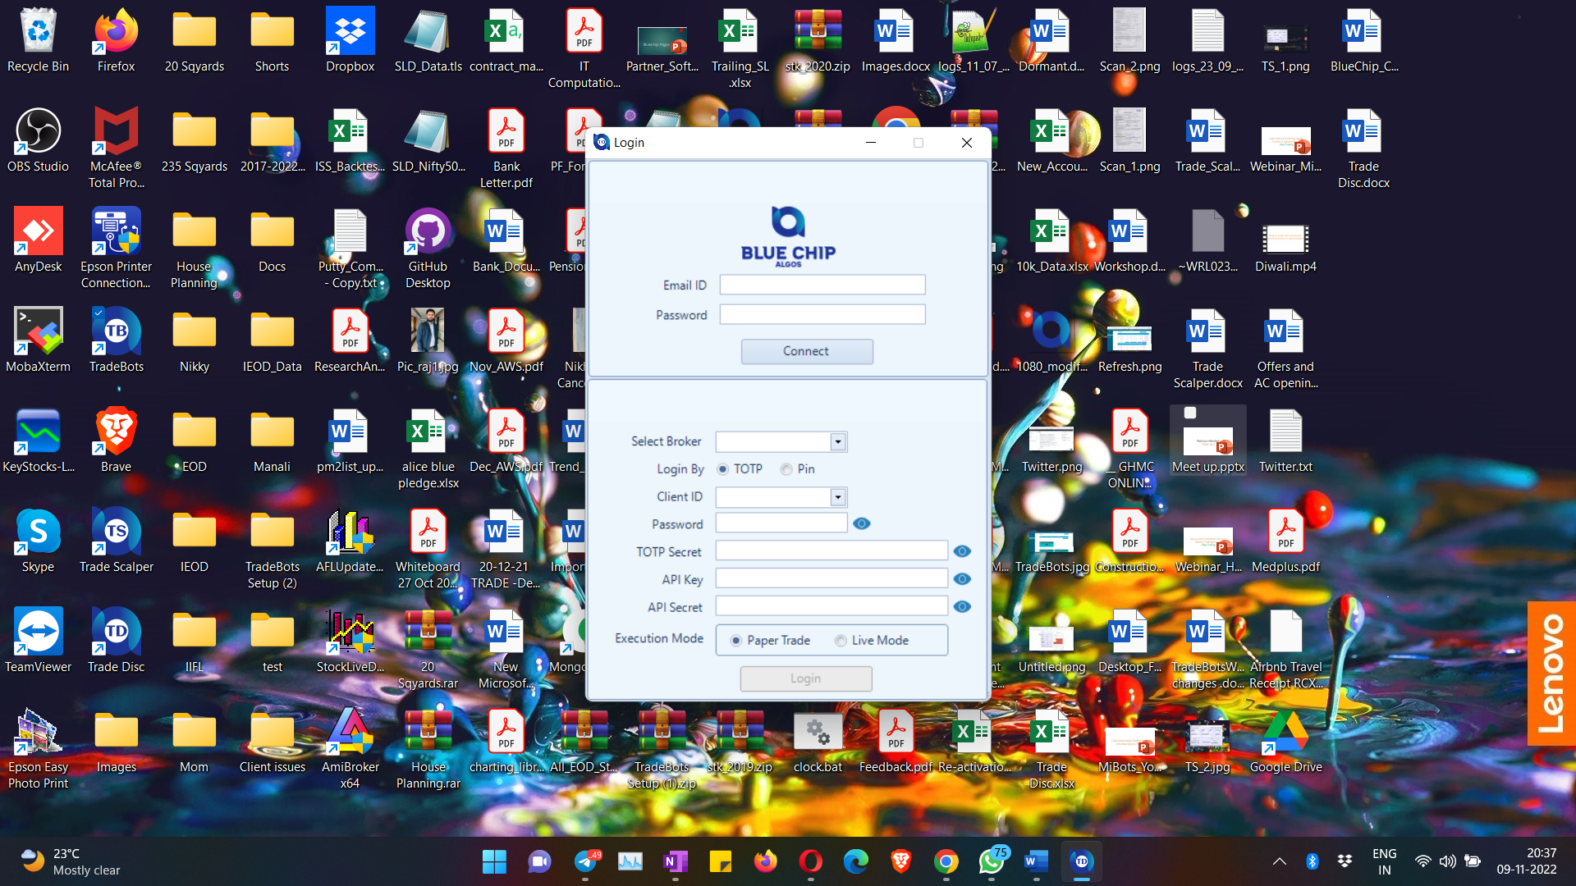Select the TOTP login option
This screenshot has width=1576, height=886.
740,469
